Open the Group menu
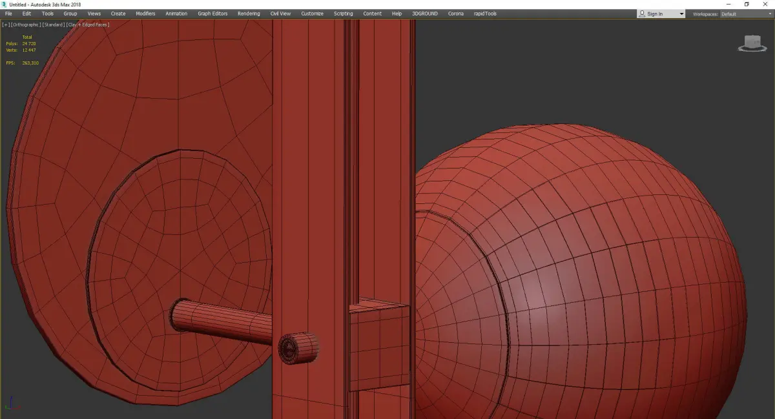Viewport: 775px width, 419px height. 70,14
